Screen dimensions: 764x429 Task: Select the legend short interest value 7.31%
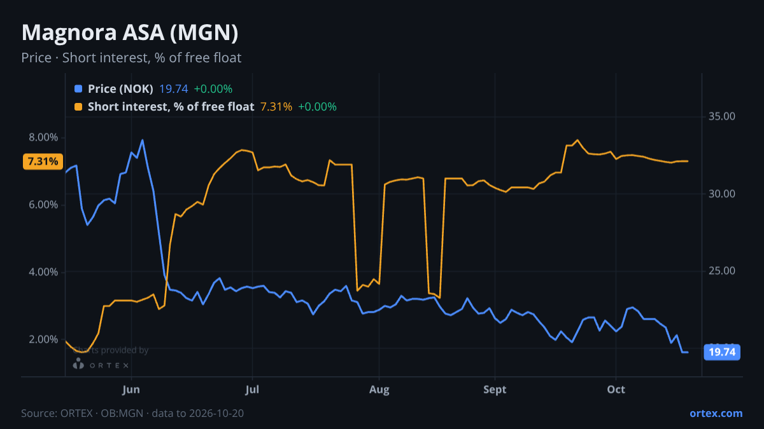(x=276, y=107)
